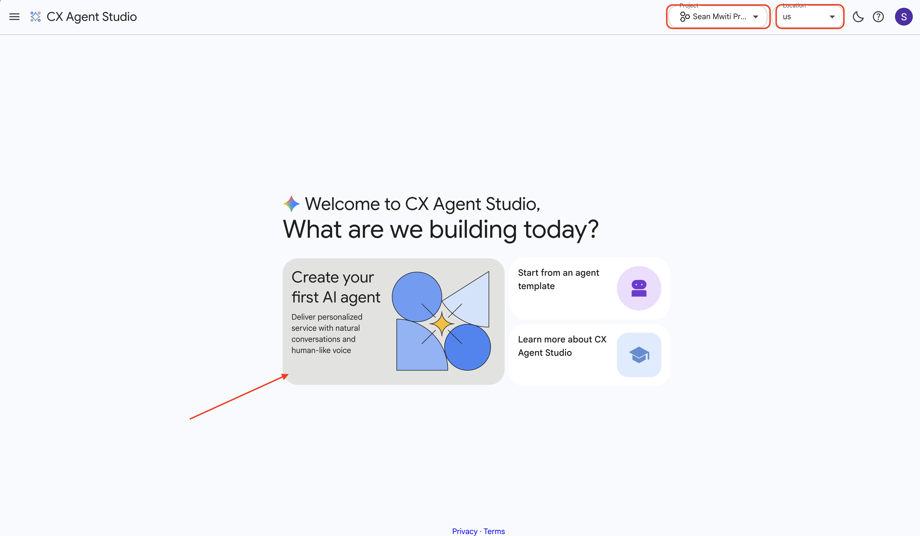920x536 pixels.
Task: Click the Learn more about CX Agent Studio card
Action: 589,355
